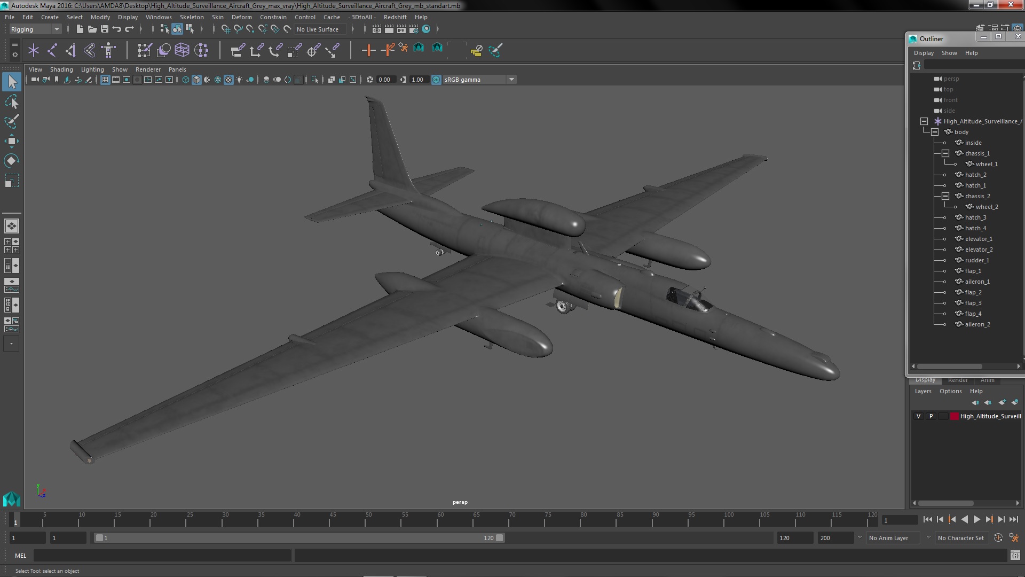This screenshot has height=577, width=1025.
Task: Click the Redo arrow icon
Action: point(129,29)
